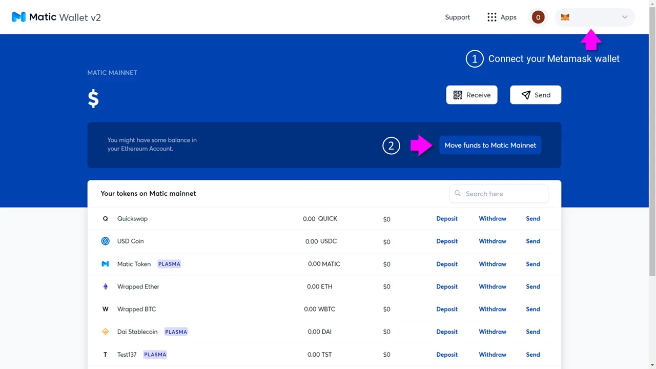Deposit USD Coin
This screenshot has height=369, width=656.
coord(447,241)
